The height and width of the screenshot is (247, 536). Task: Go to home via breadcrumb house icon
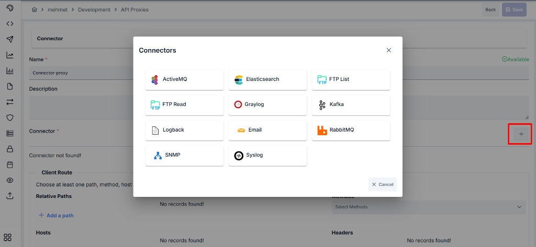tap(34, 9)
